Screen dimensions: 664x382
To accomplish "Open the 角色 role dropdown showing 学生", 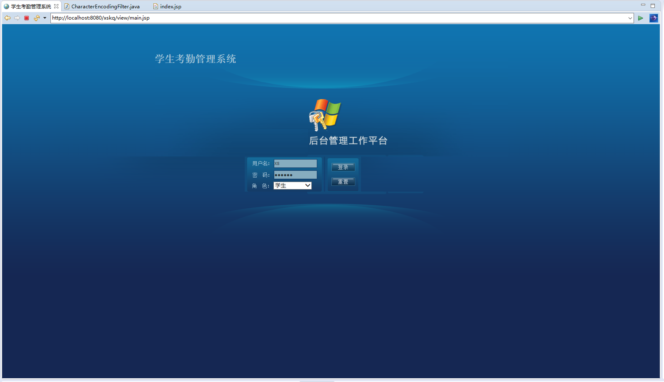I will tap(293, 185).
